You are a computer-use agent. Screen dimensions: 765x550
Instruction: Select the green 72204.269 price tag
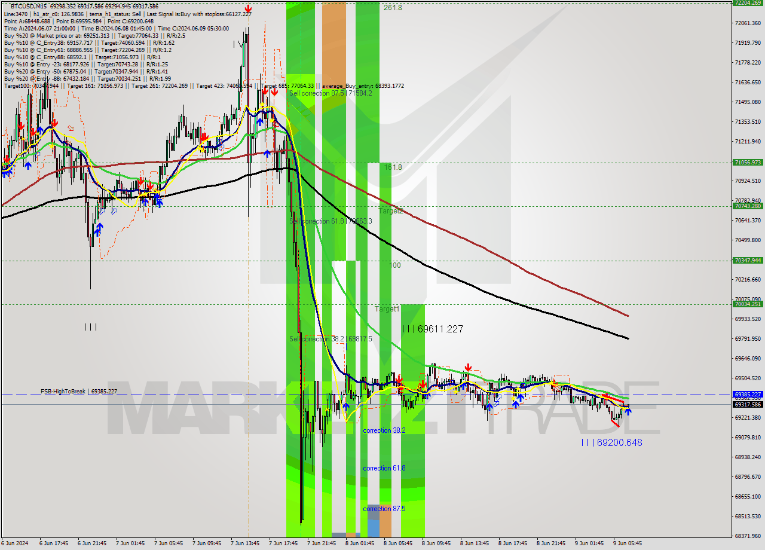click(x=747, y=3)
